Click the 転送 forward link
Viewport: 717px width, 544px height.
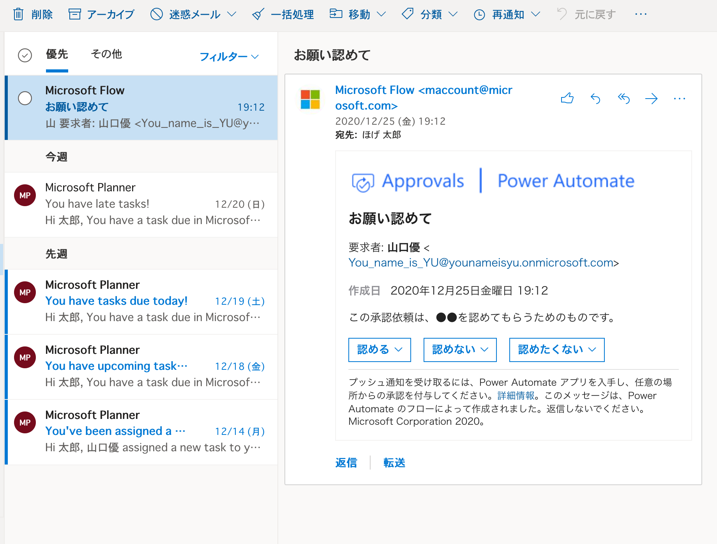[394, 463]
